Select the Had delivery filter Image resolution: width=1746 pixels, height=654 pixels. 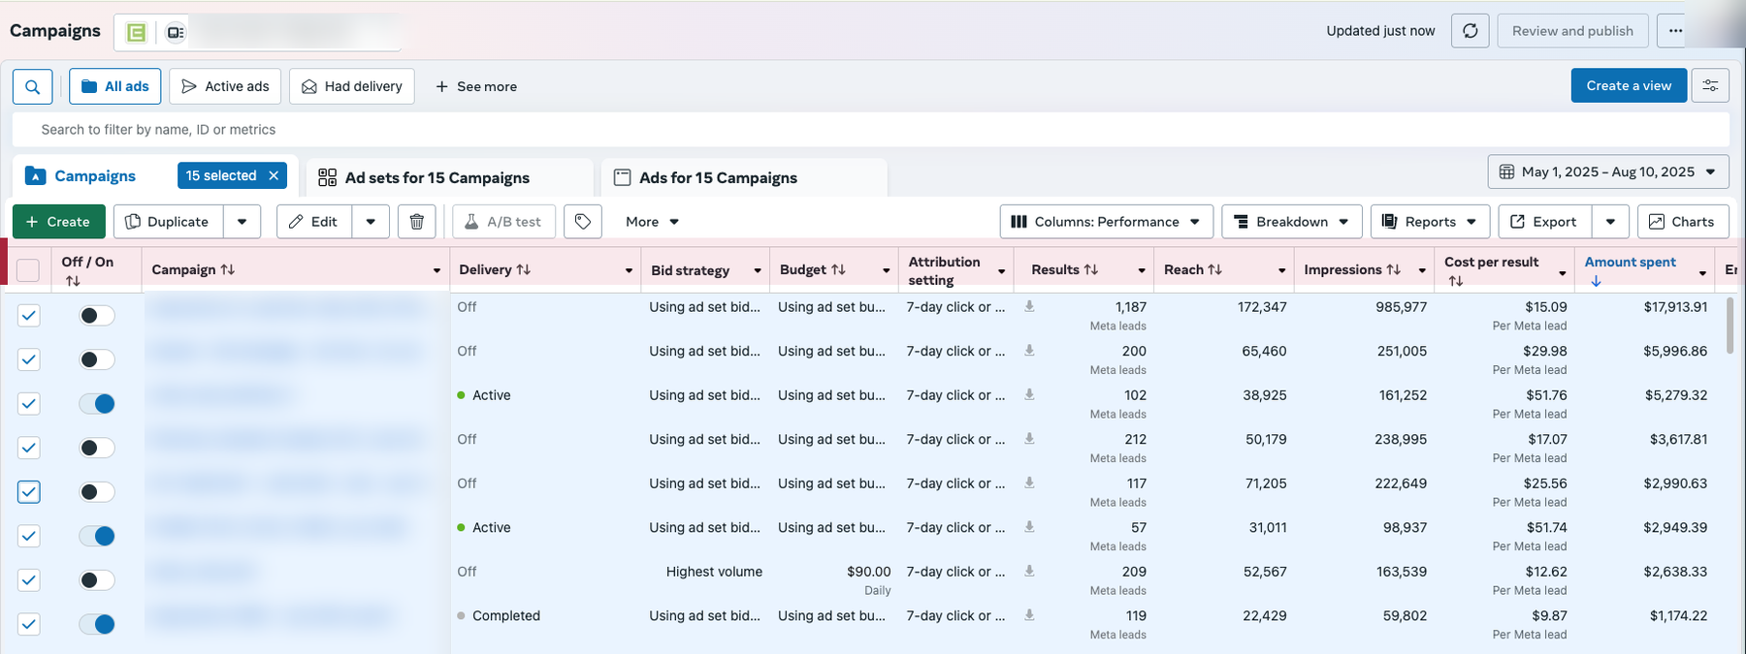[x=352, y=86]
